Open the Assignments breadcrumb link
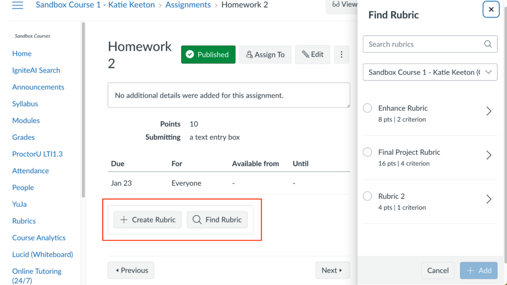This screenshot has width=507, height=285. point(188,5)
